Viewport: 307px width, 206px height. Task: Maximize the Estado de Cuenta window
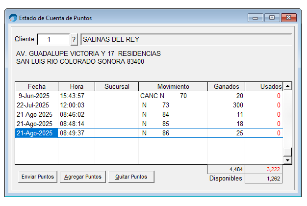click(x=272, y=18)
